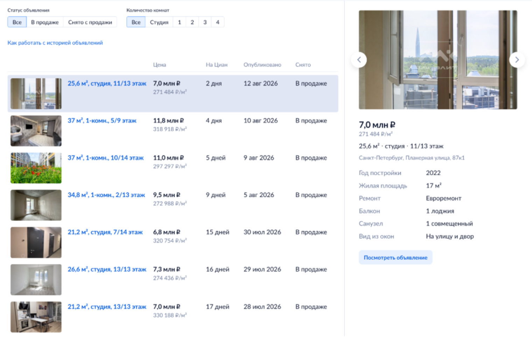
Task: Filter listings by 3 rooms
Action: (205, 22)
